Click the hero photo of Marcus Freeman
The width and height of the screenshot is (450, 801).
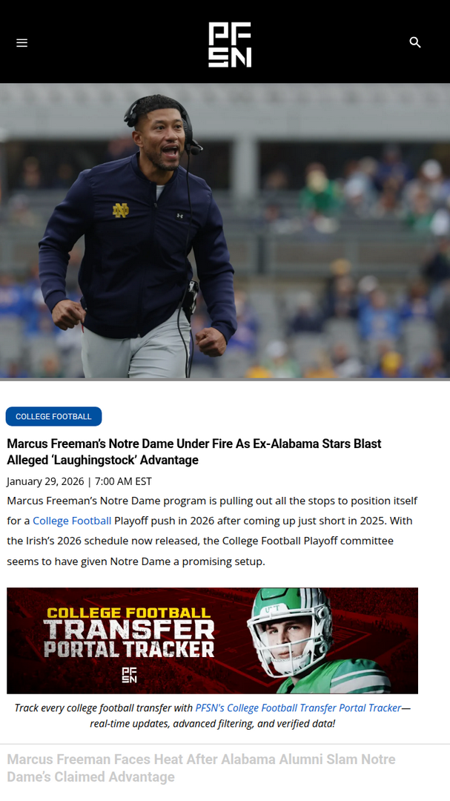(225, 231)
